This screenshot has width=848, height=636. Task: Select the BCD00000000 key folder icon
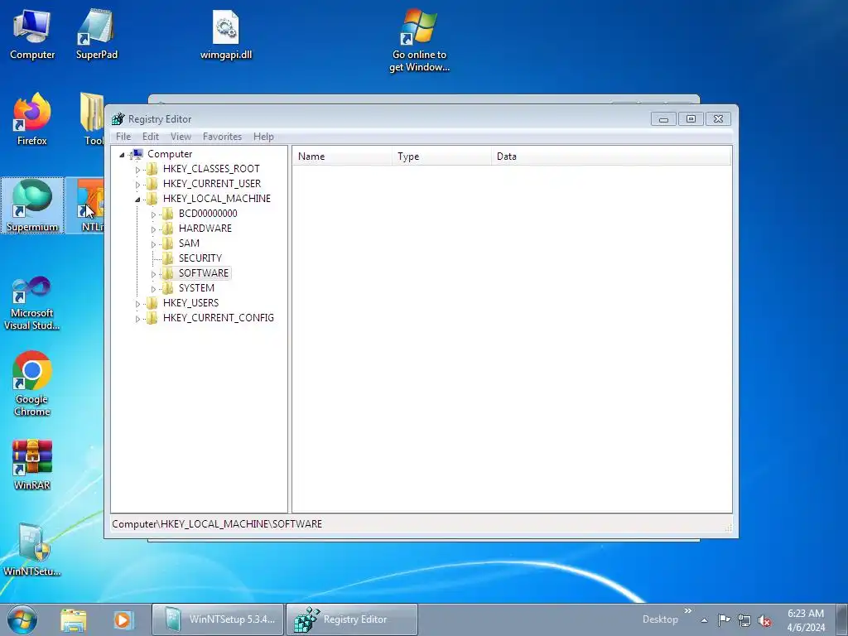point(168,214)
